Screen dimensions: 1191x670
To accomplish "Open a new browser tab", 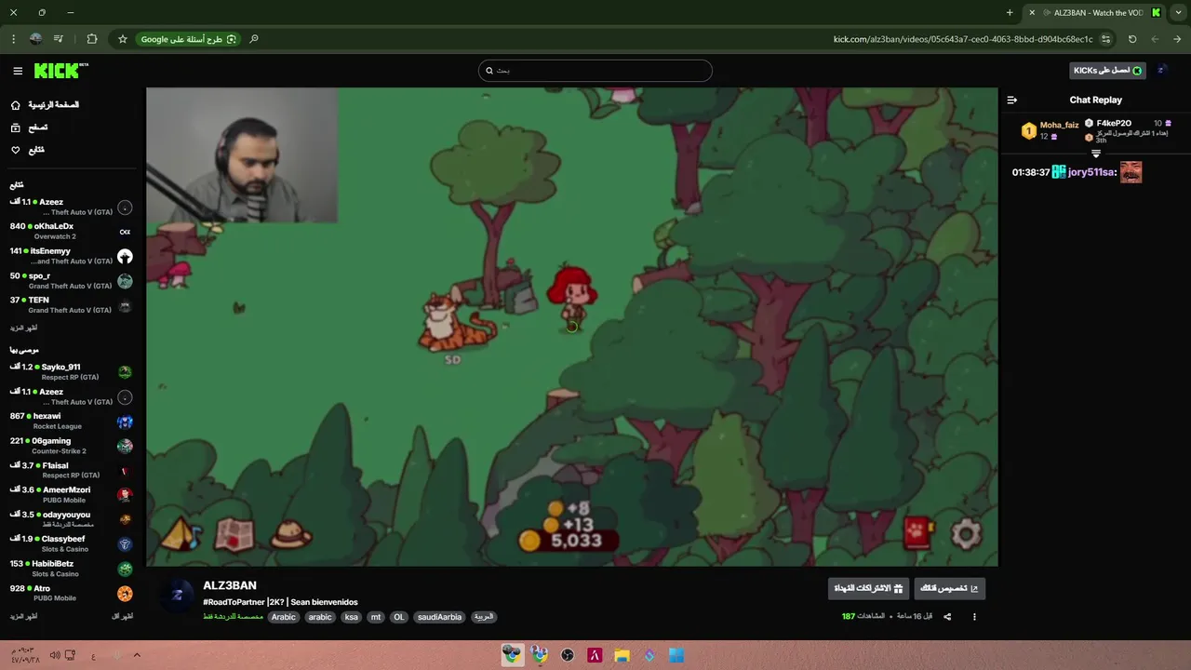I will (x=1010, y=13).
